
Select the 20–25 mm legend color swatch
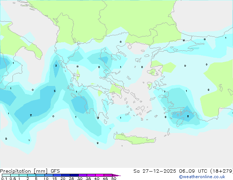[x=65, y=175]
